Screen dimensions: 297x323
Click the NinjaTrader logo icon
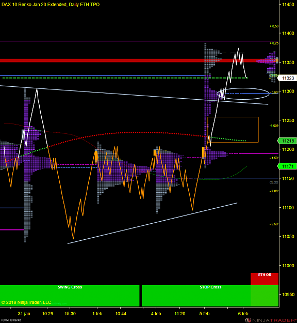coord(248,320)
